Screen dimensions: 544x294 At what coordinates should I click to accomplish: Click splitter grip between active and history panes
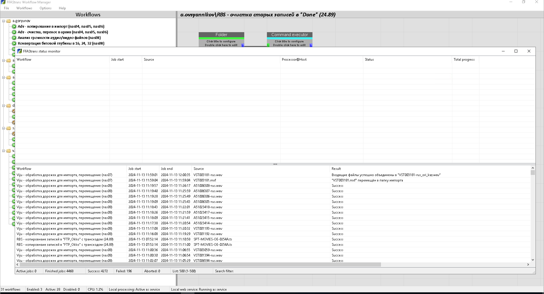pos(275,164)
